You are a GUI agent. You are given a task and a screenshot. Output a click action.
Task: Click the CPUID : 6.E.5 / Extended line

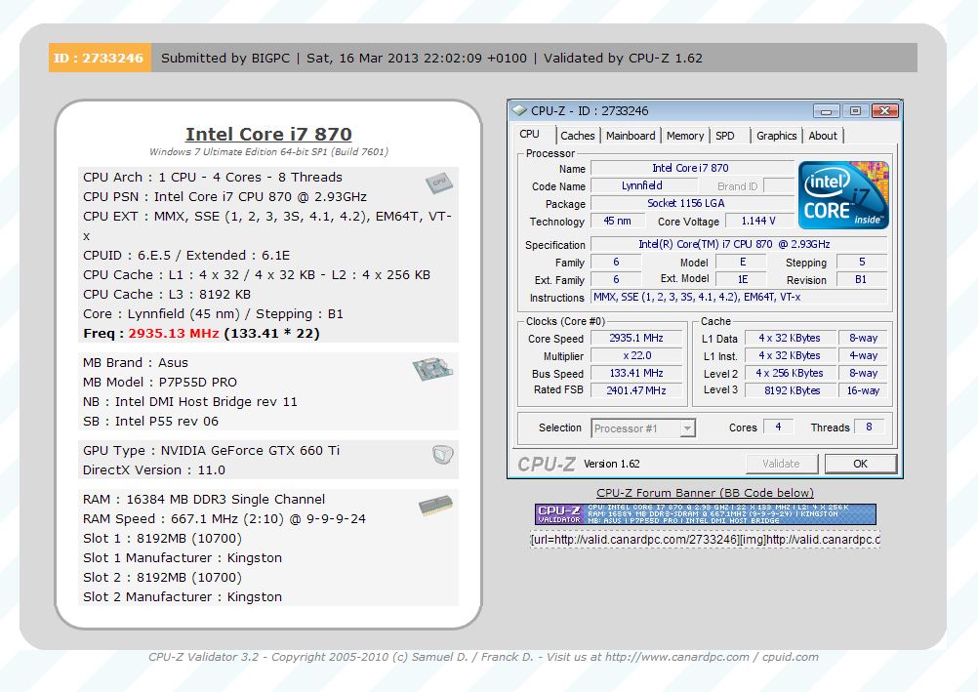(186, 255)
